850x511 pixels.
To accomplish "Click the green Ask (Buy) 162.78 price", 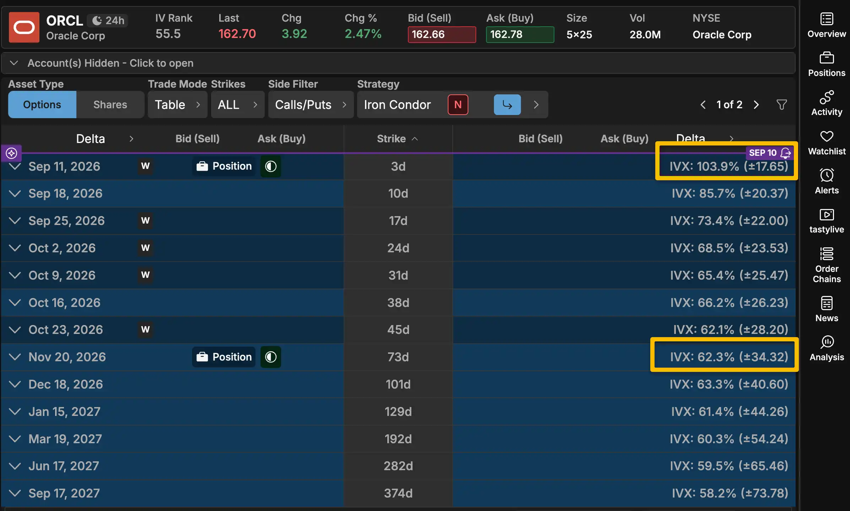I will pyautogui.click(x=520, y=34).
